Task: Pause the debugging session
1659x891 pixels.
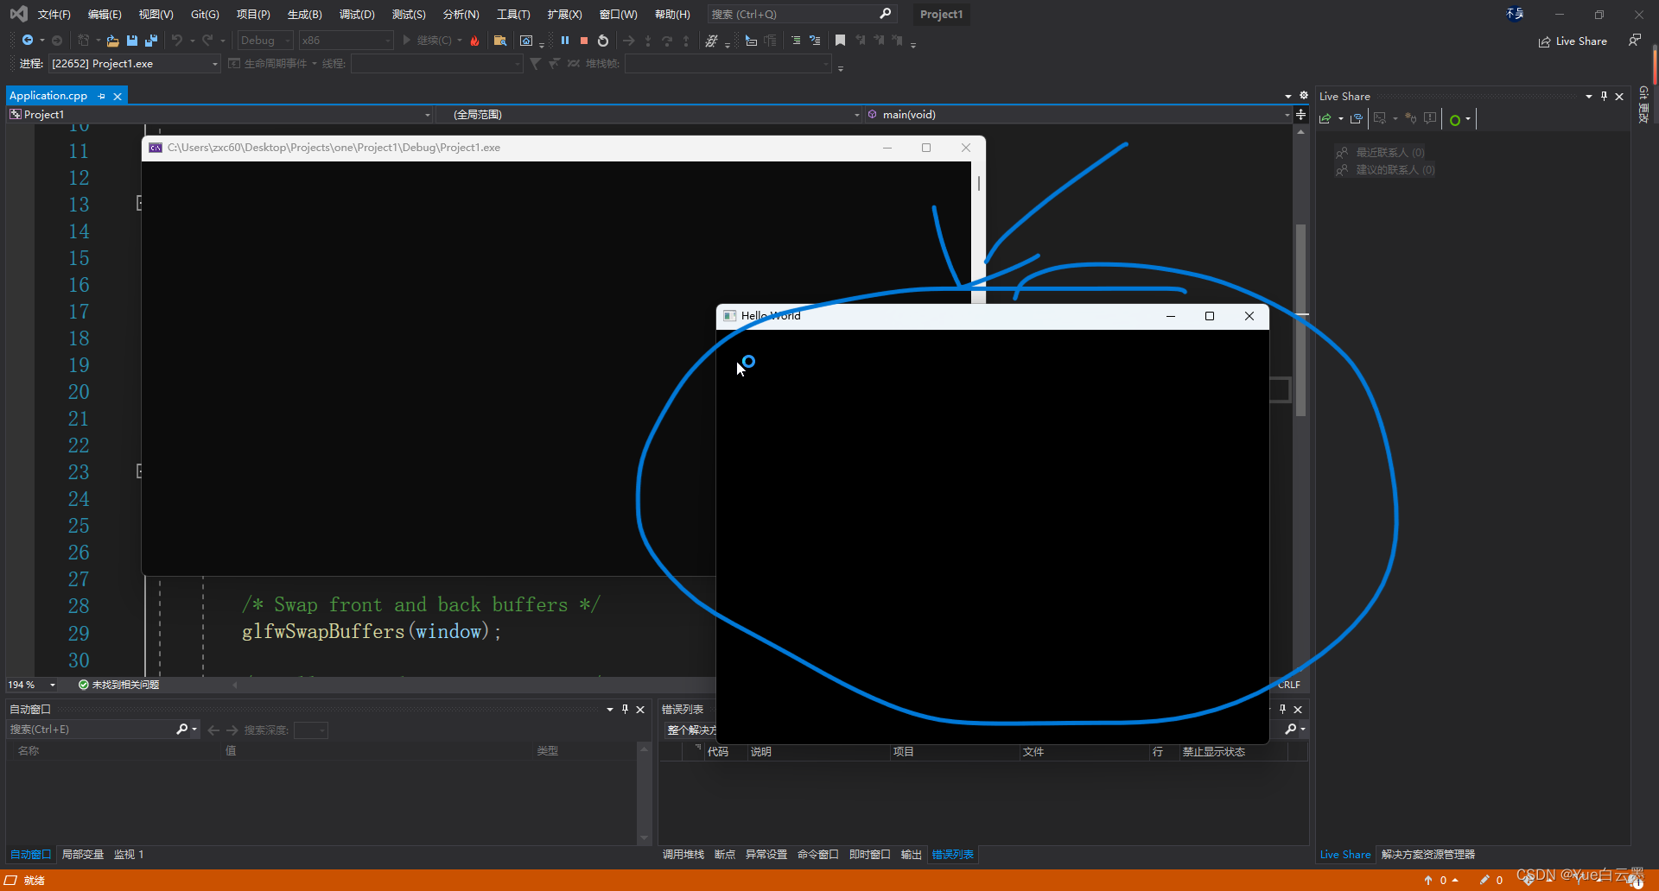Action: coord(565,41)
